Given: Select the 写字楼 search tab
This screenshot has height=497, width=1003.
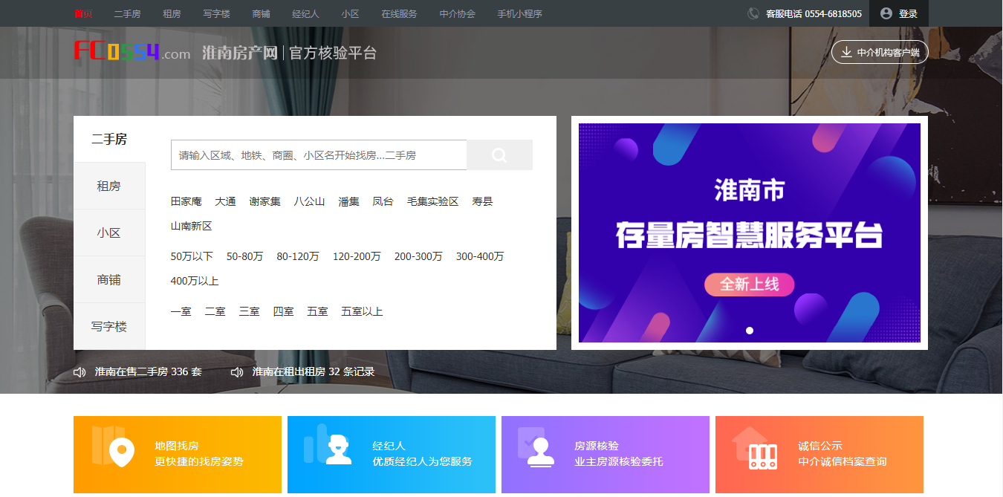Looking at the screenshot, I should point(109,326).
